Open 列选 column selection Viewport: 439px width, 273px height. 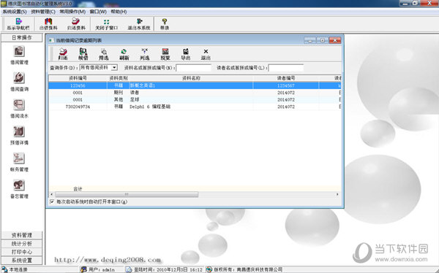point(144,54)
